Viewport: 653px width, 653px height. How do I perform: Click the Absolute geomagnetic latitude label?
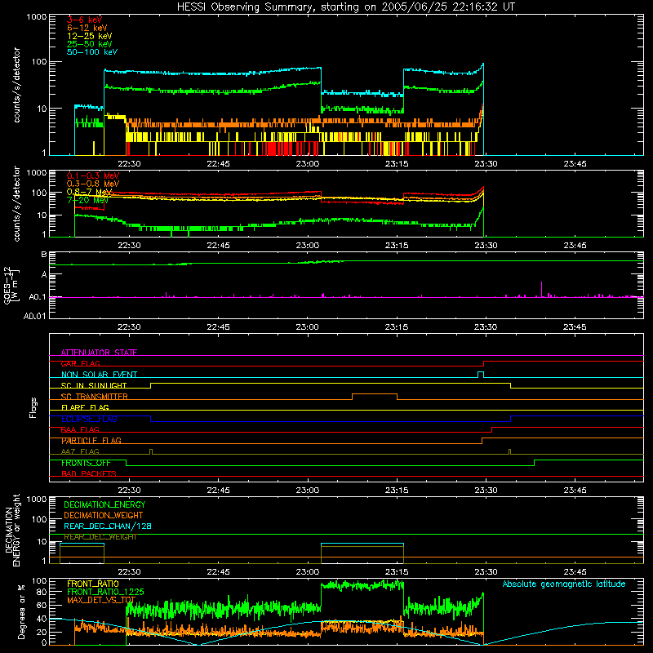pos(564,584)
